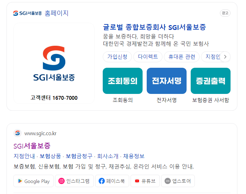
Task: Go to the 보험금청구 sublink
Action: click(x=79, y=156)
